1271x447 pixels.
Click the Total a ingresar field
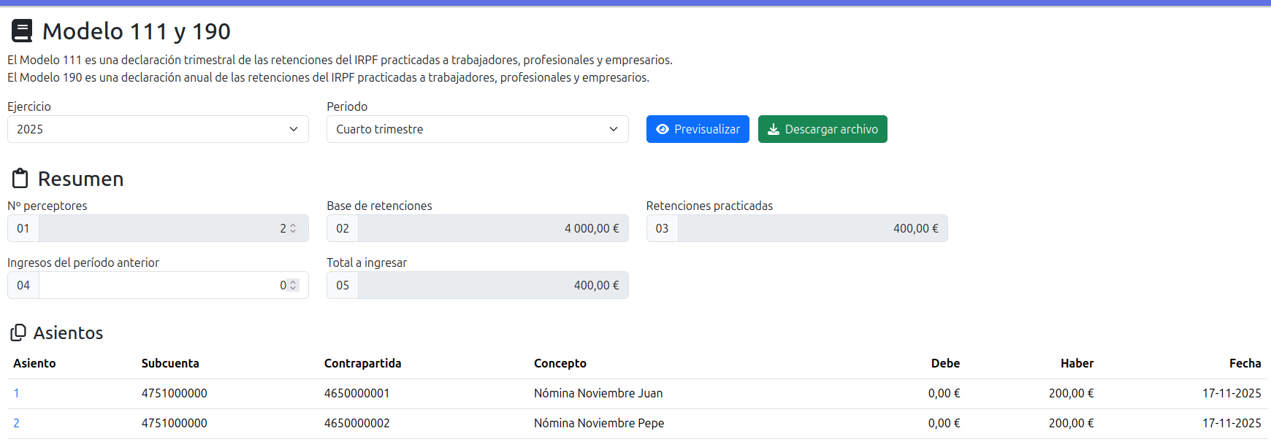(x=492, y=285)
